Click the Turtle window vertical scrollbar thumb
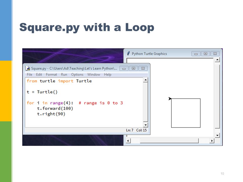 [x=217, y=97]
